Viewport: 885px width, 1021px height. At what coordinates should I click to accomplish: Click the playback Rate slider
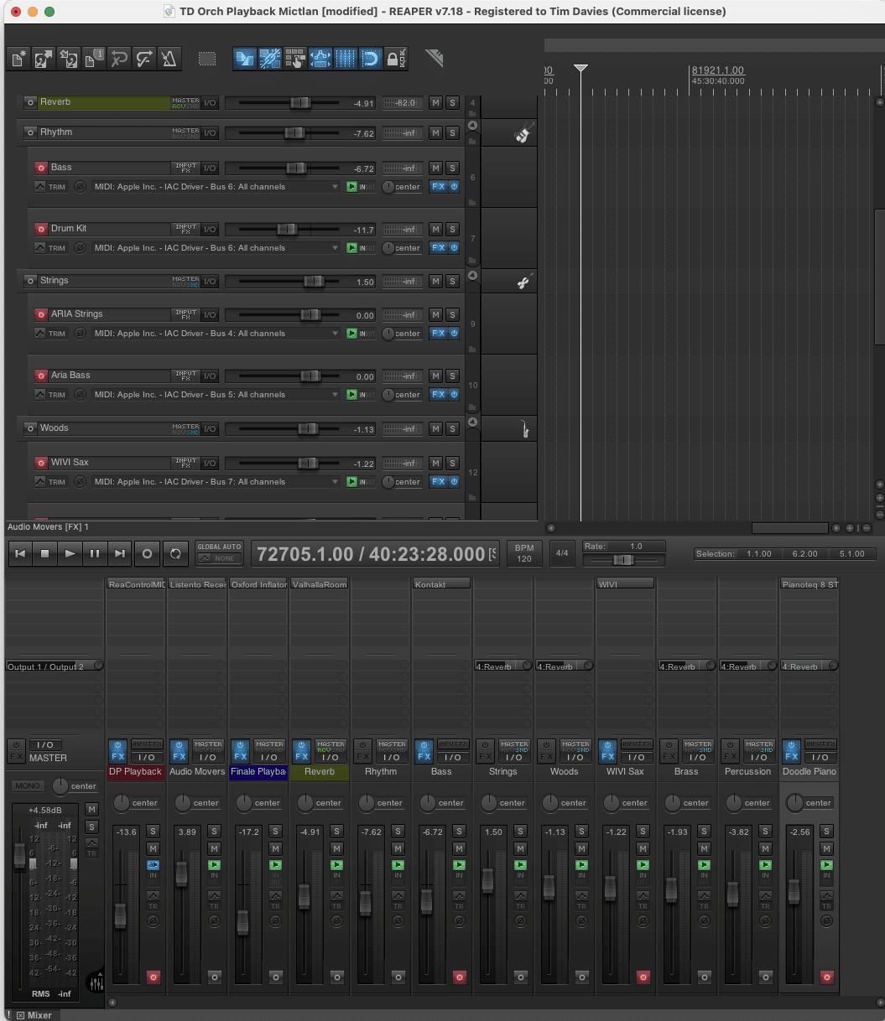tap(623, 559)
